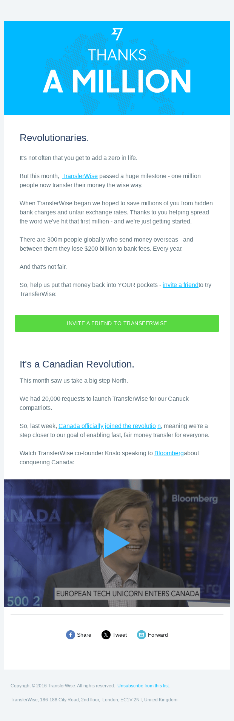The image size is (234, 721).
Task: Click the TransferWise flag logo in the banner
Action: click(x=117, y=34)
